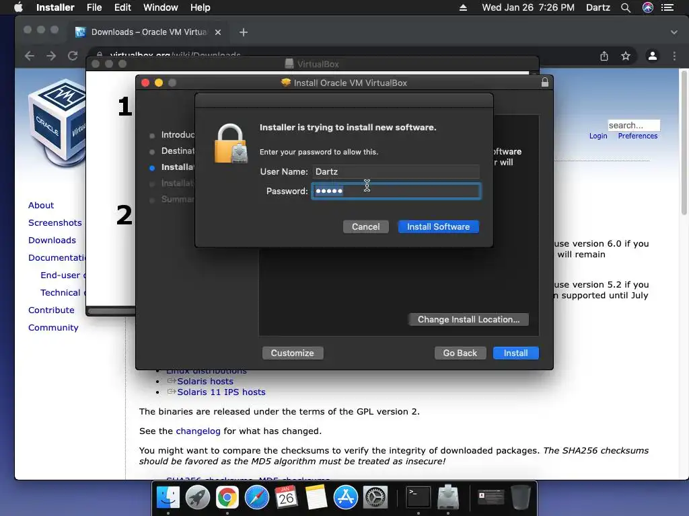
Task: Click the browser page vertical scrollbar
Action: [684, 142]
